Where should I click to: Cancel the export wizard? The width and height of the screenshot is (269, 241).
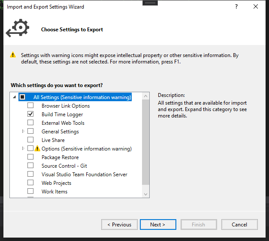pos(239,225)
